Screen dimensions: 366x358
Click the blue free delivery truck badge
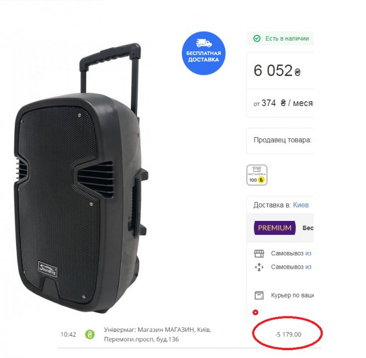(204, 53)
